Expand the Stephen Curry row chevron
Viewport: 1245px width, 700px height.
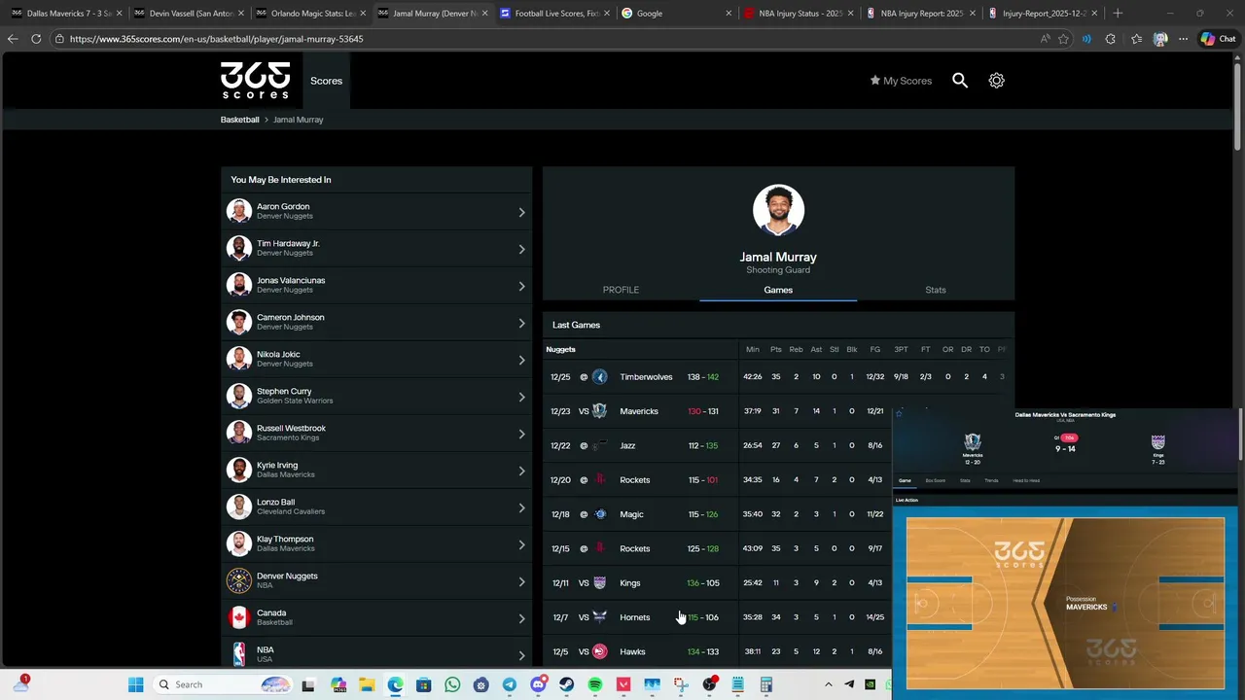pyautogui.click(x=521, y=397)
